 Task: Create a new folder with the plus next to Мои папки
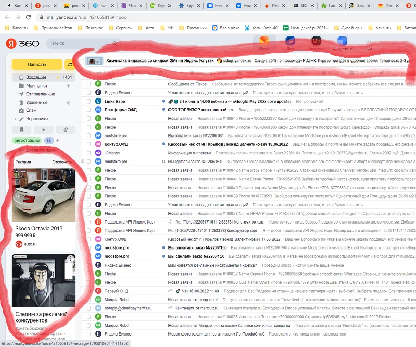68,85
